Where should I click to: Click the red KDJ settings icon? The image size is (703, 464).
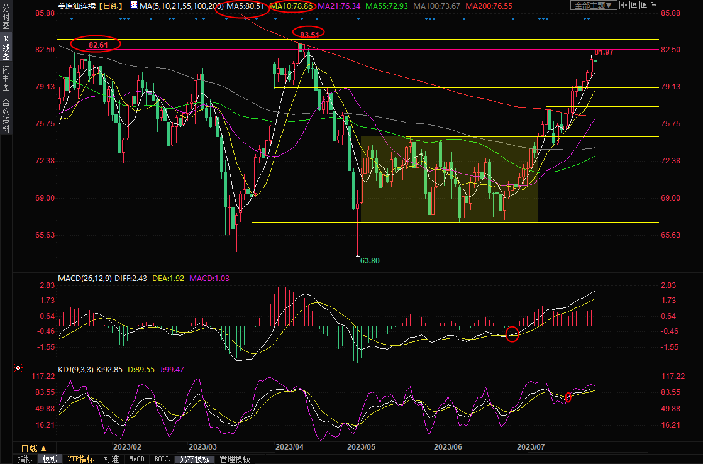(18, 368)
